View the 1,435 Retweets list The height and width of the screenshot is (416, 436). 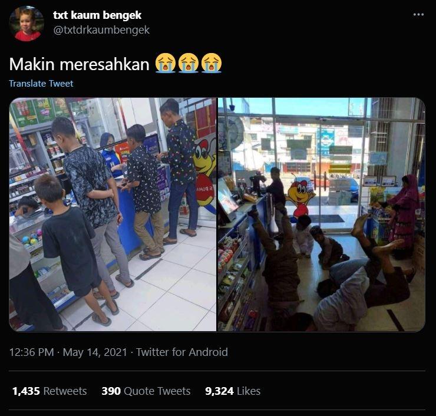[49, 391]
